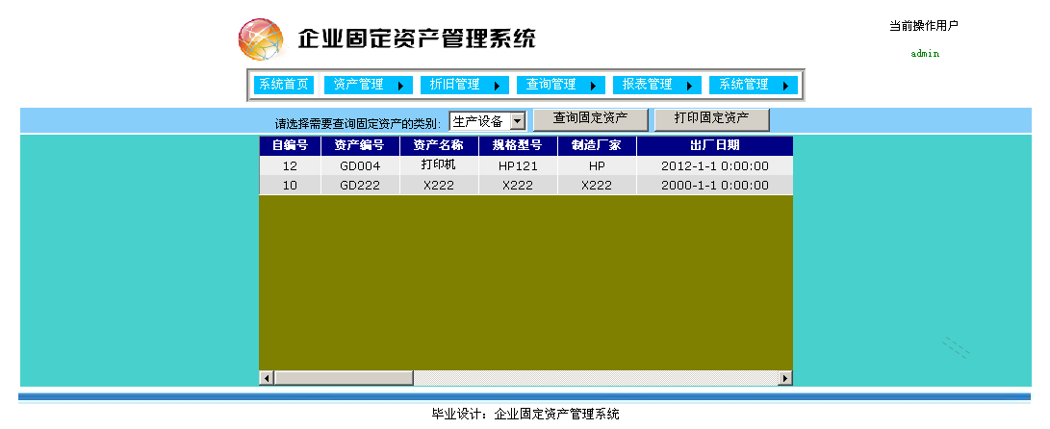Click the 出厂日期 column header
1050x429 pixels.
[714, 145]
